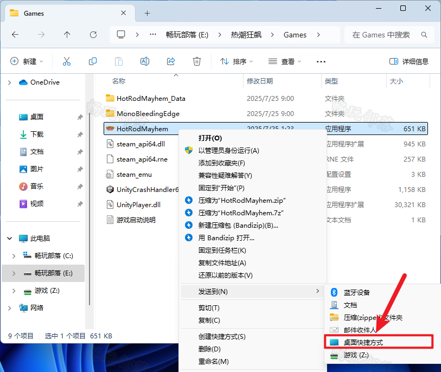The image size is (441, 372).
Task: Click the Rename icon in toolbar
Action: (145, 61)
